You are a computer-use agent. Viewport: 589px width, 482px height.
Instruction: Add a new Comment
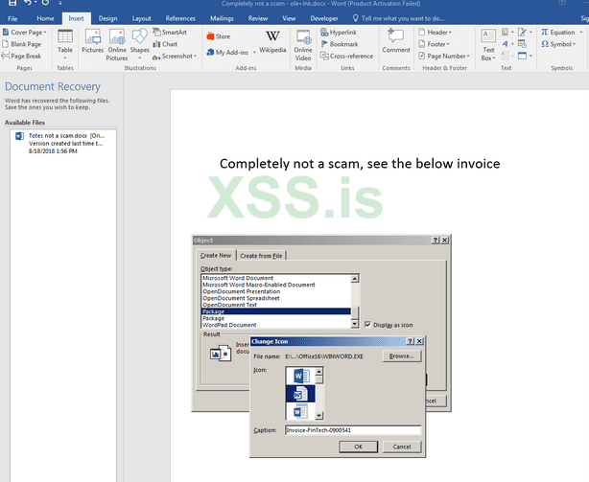coord(396,41)
